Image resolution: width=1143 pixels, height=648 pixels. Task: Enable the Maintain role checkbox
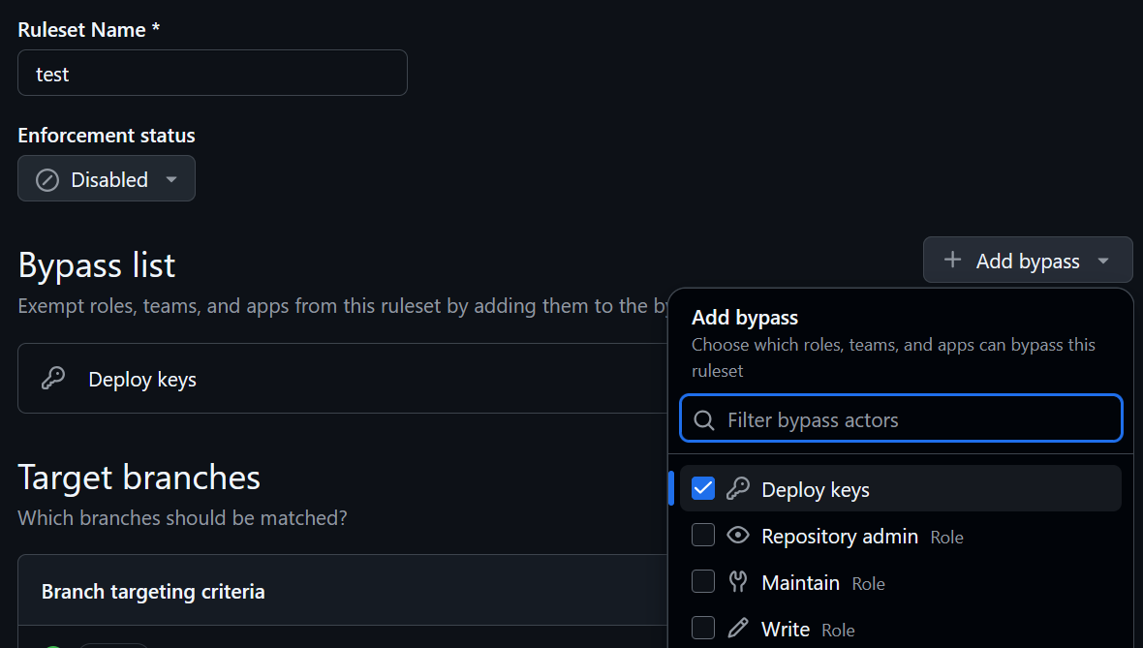[703, 582]
